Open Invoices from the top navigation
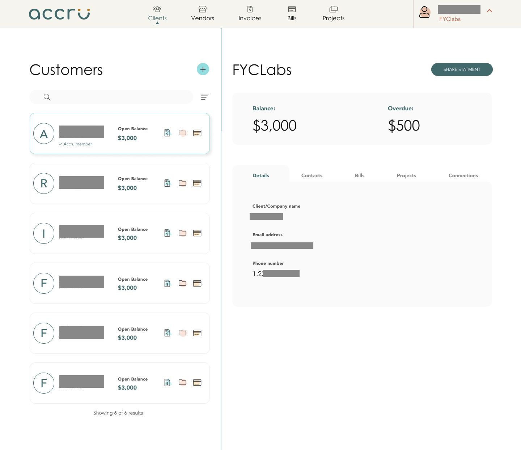Viewport: 521px width, 450px height. tap(250, 14)
